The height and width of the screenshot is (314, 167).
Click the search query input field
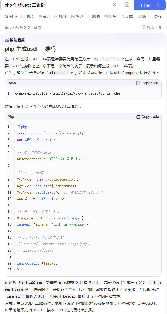tap(56, 5)
